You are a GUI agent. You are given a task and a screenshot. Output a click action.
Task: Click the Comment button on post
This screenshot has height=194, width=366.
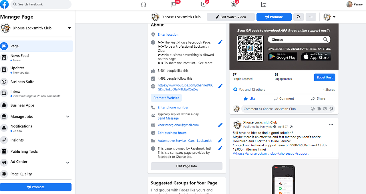(x=284, y=98)
